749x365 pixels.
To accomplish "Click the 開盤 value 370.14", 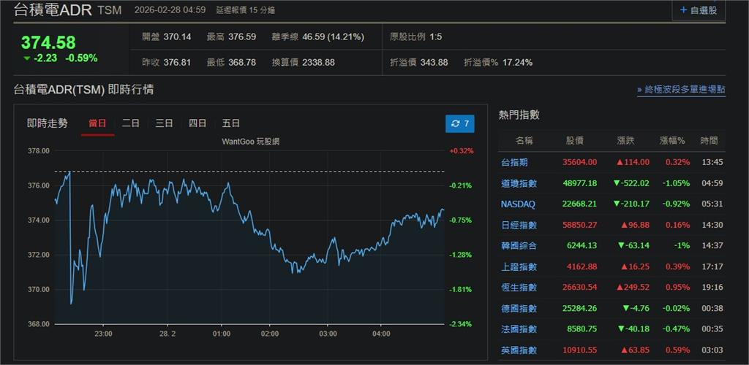I will click(177, 36).
